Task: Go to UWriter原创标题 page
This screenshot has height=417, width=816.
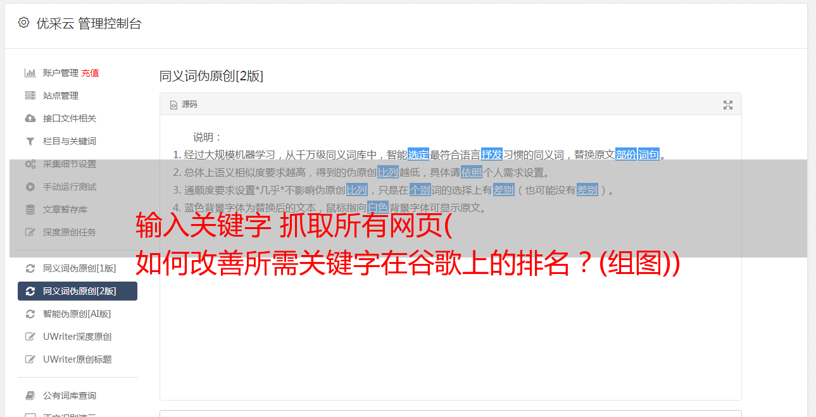Action: click(x=77, y=359)
